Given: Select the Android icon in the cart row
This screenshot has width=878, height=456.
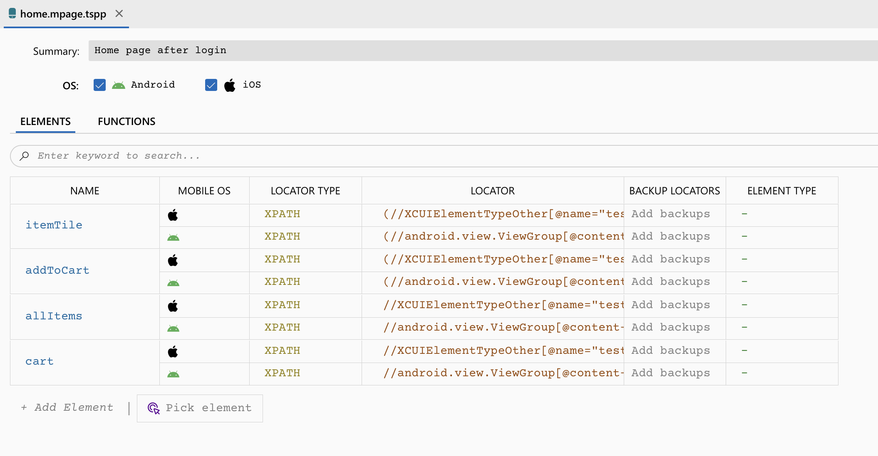Looking at the screenshot, I should 173,373.
